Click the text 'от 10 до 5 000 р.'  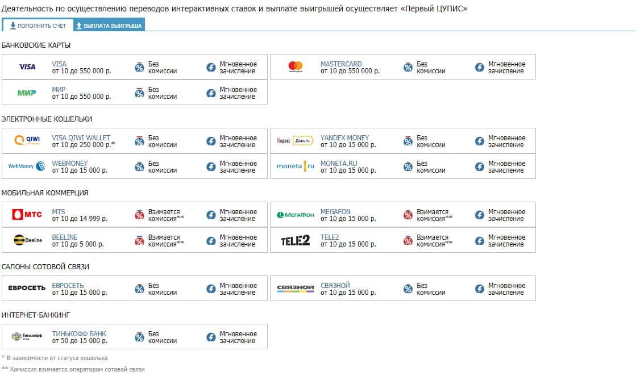[x=77, y=244]
